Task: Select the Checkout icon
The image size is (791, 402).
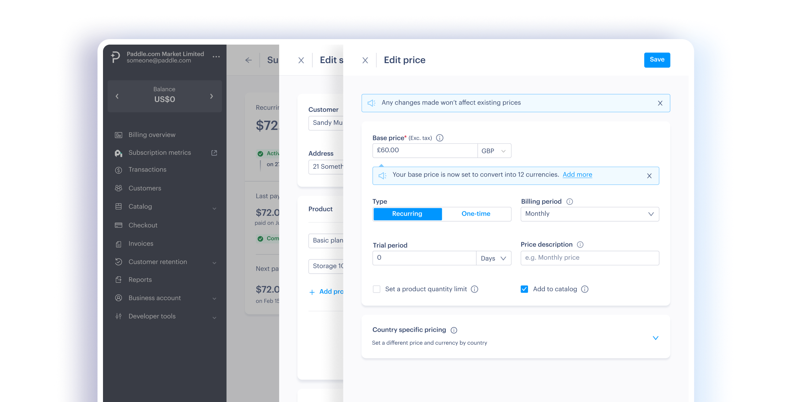Action: (x=118, y=225)
